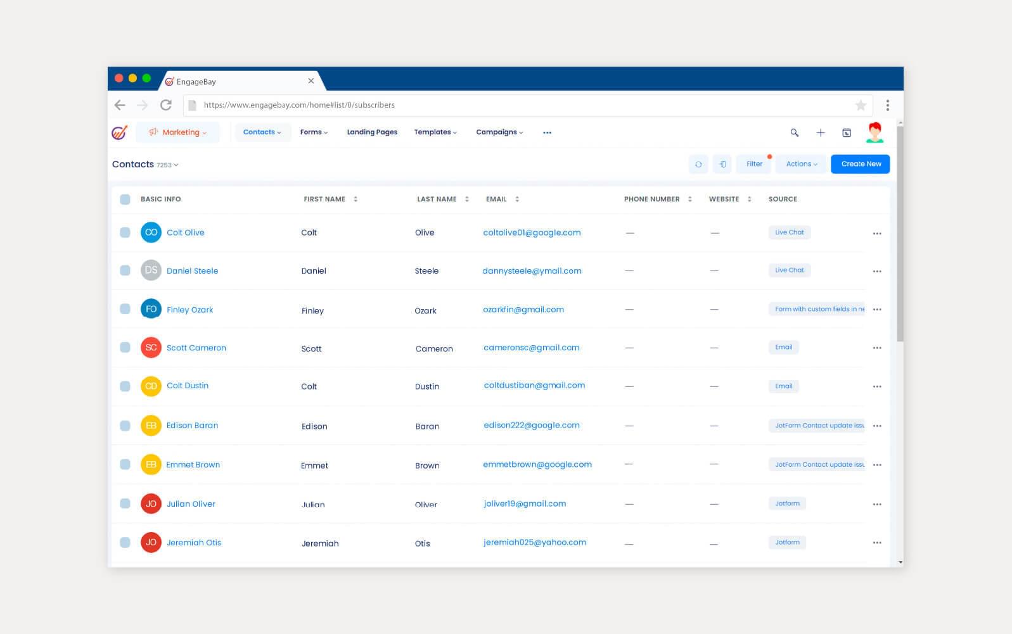This screenshot has height=634, width=1012.
Task: Select the Daniel Steele row checkbox
Action: [x=125, y=270]
